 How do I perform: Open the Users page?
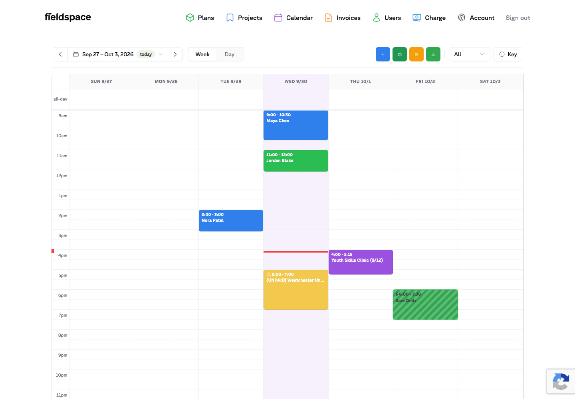coord(387,18)
